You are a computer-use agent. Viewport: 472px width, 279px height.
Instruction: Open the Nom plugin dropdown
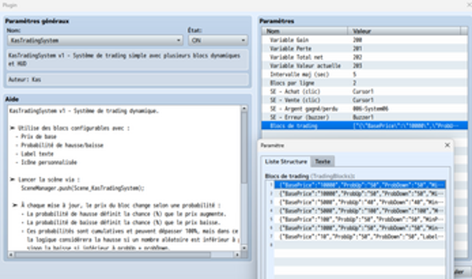point(95,40)
